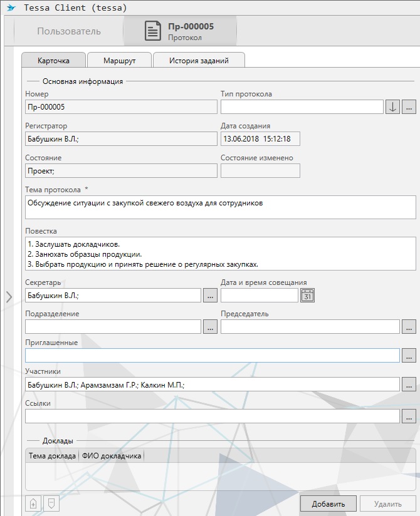Open the Тип протокола ellipsis selector
420x516 pixels.
click(409, 107)
